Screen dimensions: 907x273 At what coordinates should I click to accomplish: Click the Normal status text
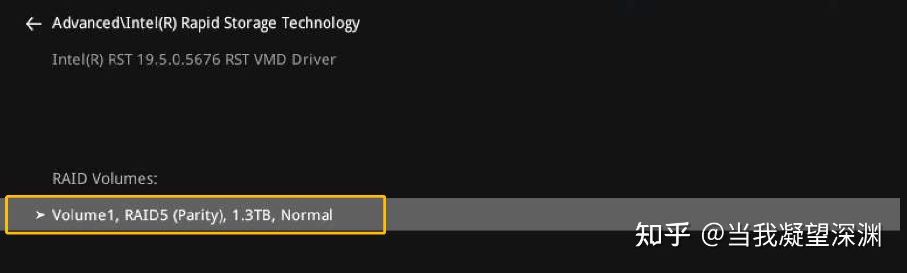(x=307, y=215)
